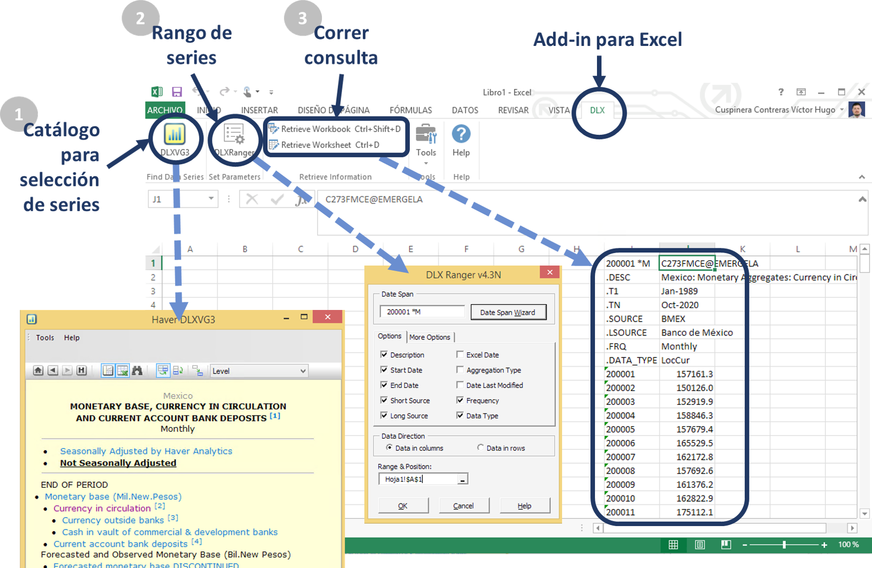The width and height of the screenshot is (872, 568).
Task: Switch to the More Options tab
Action: (429, 337)
